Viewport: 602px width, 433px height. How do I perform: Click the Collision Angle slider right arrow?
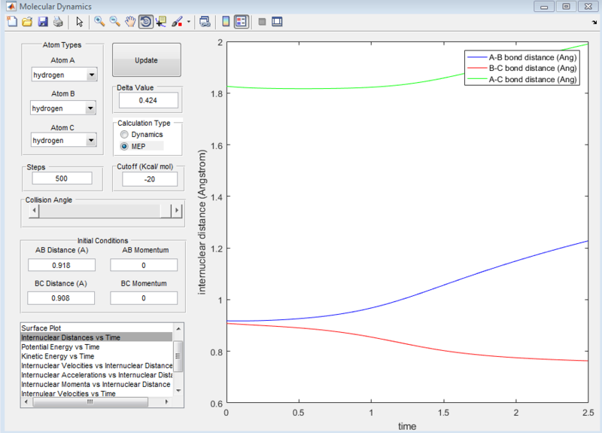[x=177, y=210]
